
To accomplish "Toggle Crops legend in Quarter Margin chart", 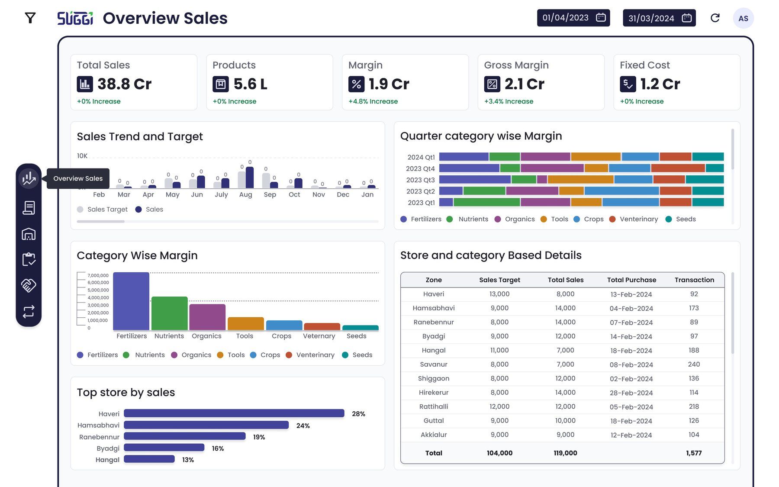I will pos(589,219).
